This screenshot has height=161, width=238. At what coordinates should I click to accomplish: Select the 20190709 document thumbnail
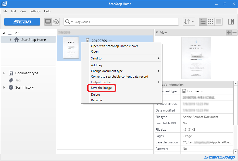pyautogui.click(x=71, y=48)
